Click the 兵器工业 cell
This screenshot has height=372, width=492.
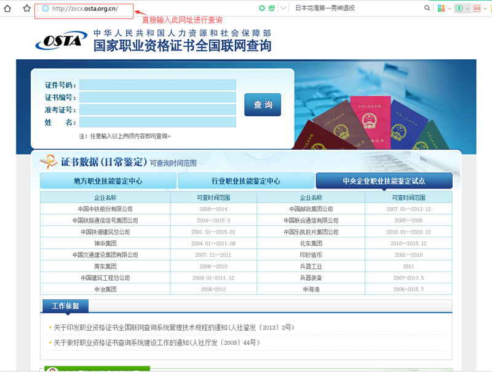311,267
